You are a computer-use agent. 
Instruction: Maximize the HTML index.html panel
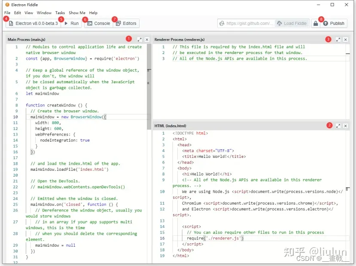pos(338,126)
